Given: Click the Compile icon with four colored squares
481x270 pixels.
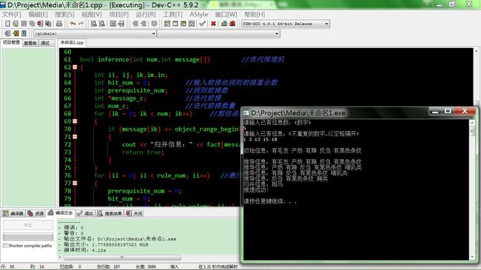Looking at the screenshot, I should point(167,24).
